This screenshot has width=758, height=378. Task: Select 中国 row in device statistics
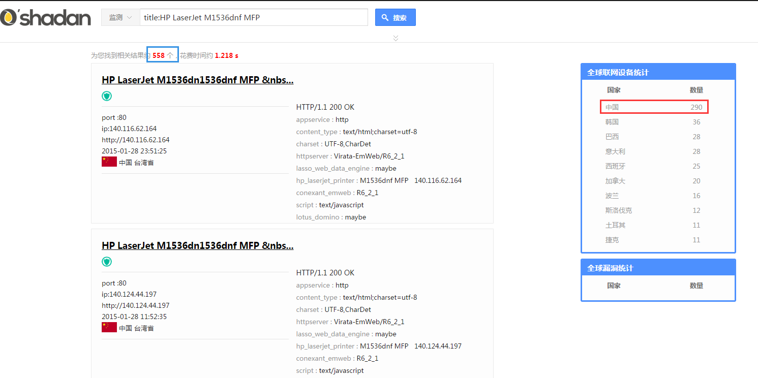[654, 107]
